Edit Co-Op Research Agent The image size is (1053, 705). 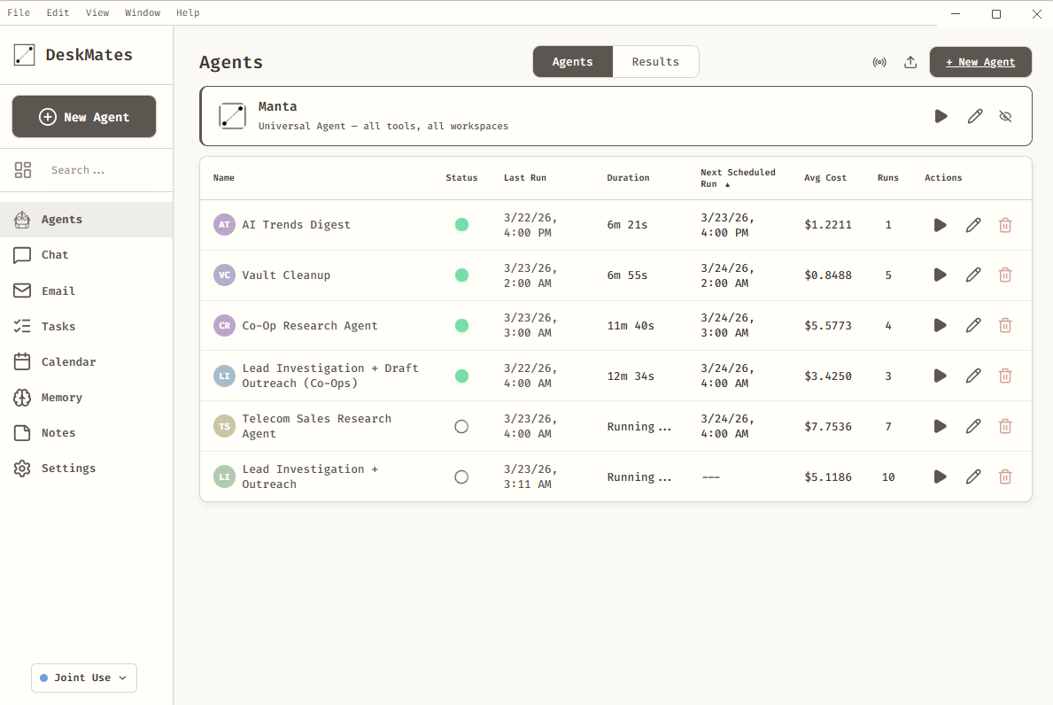(x=973, y=325)
